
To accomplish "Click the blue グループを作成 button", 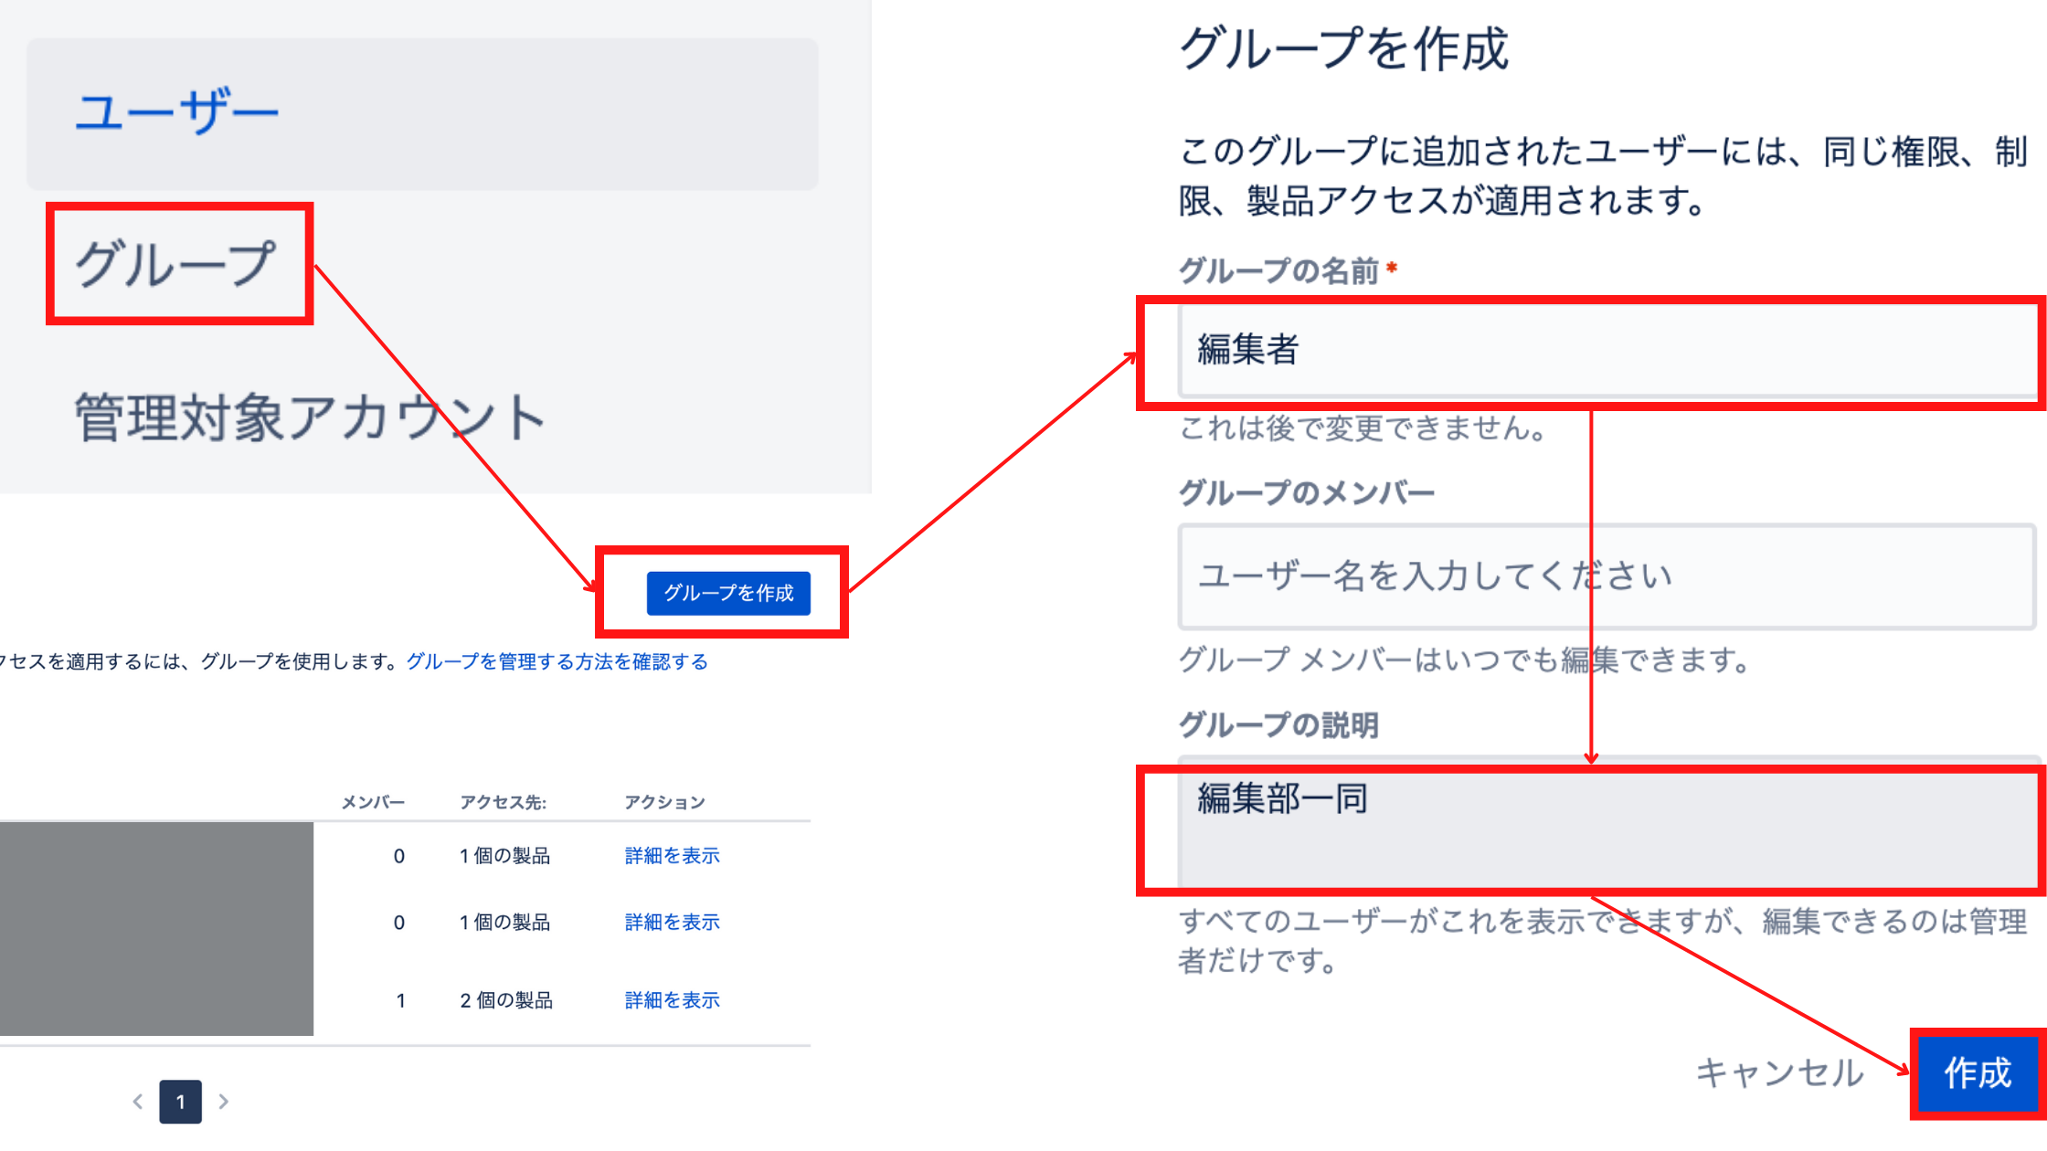I will click(x=728, y=594).
